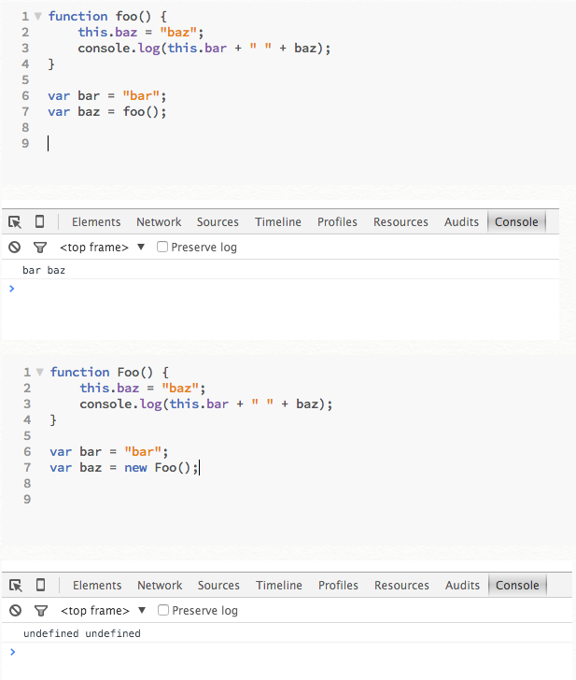Click 'var bar' line in upper editor

pos(107,96)
